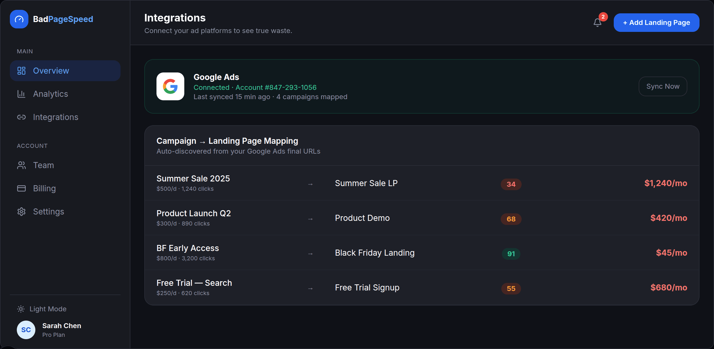Open Integrations in the sidebar

point(65,117)
